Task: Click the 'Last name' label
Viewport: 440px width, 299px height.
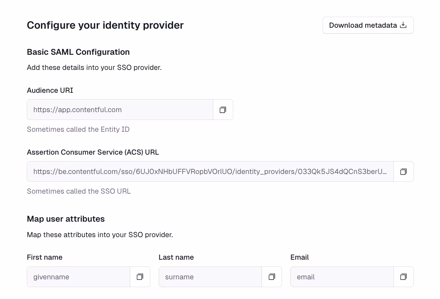Action: [x=176, y=257]
